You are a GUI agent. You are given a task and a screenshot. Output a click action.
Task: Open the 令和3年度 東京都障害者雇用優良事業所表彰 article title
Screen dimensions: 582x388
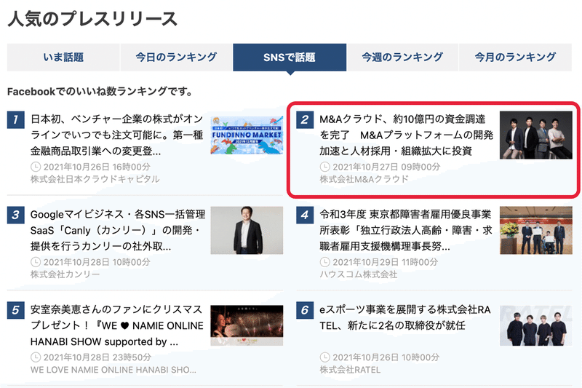pos(406,230)
